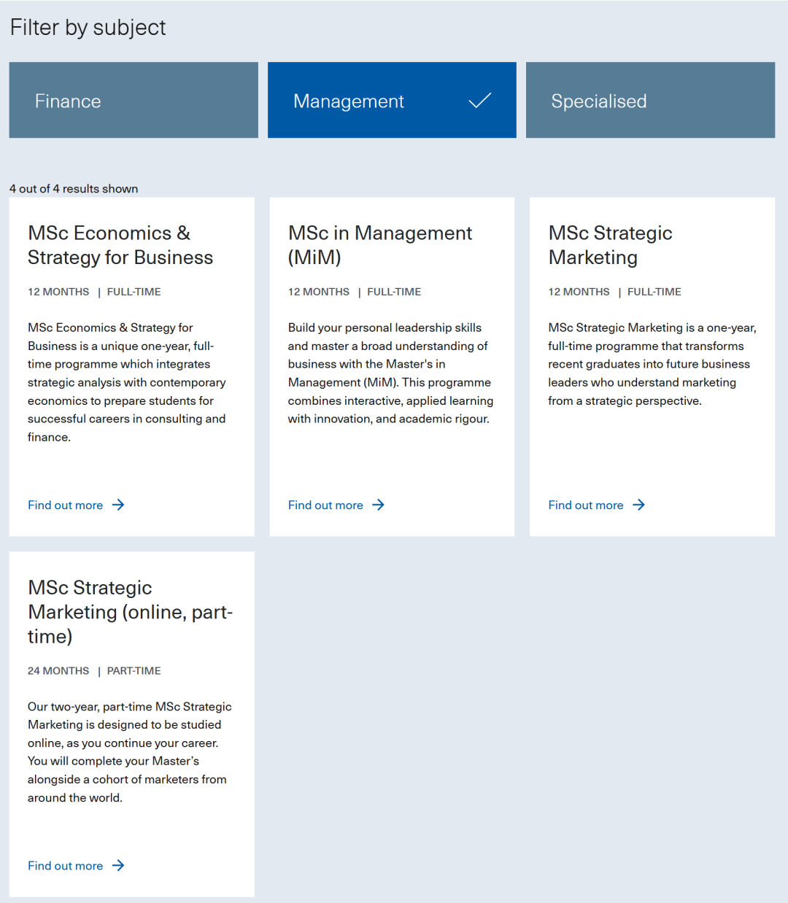Toggle the Specialised subject filter
This screenshot has height=903, width=788.
[x=650, y=100]
